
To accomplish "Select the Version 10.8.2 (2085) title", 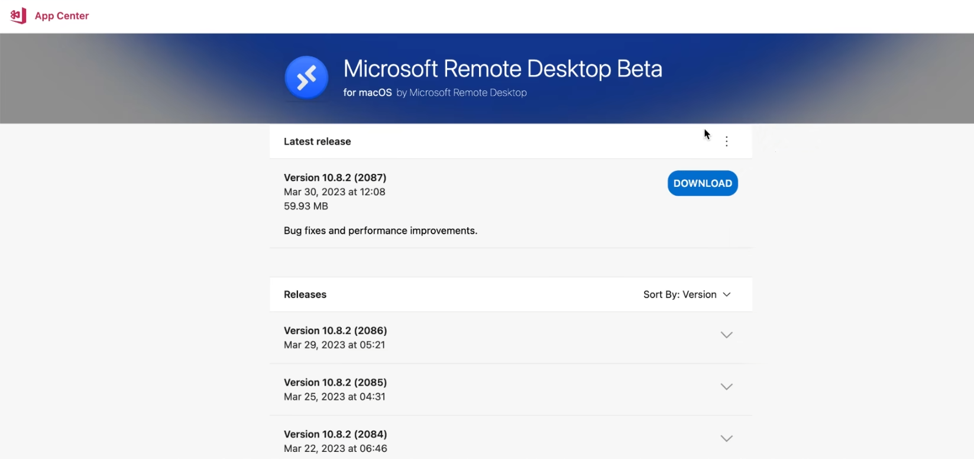I will point(335,383).
